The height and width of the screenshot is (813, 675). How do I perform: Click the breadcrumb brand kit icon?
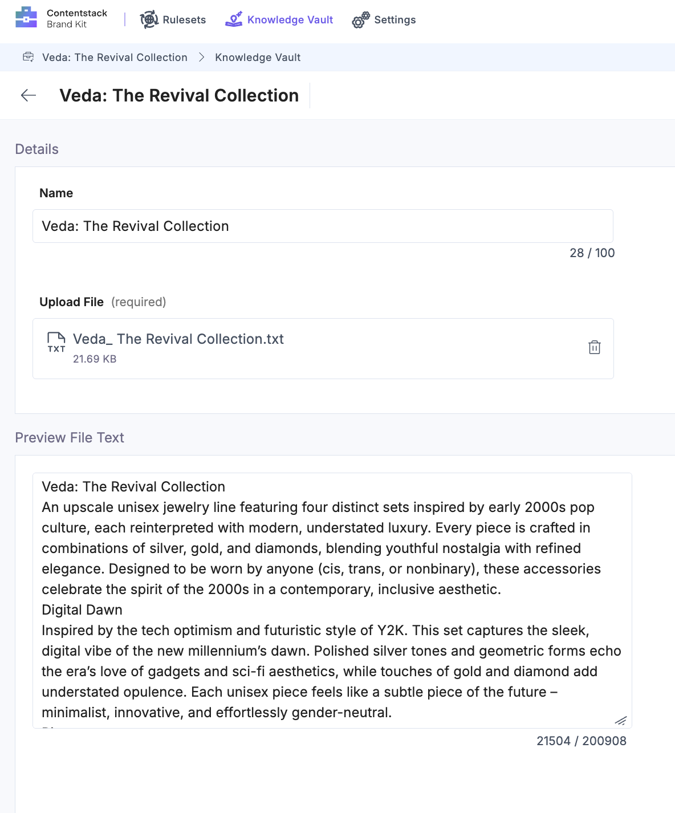(x=28, y=57)
